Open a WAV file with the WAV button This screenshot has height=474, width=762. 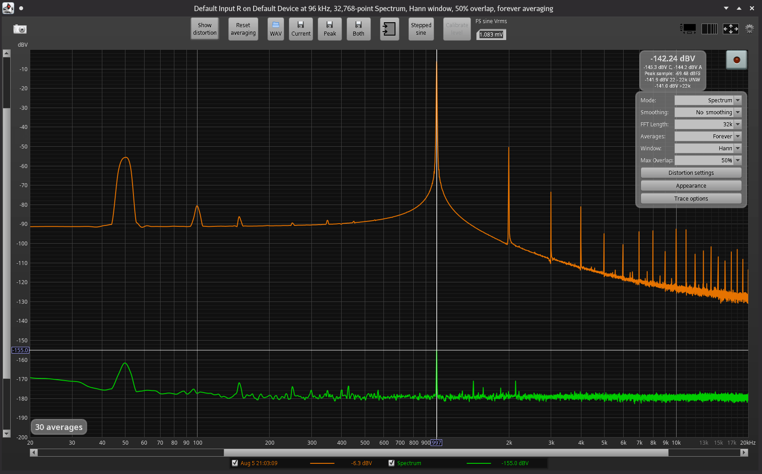click(276, 29)
